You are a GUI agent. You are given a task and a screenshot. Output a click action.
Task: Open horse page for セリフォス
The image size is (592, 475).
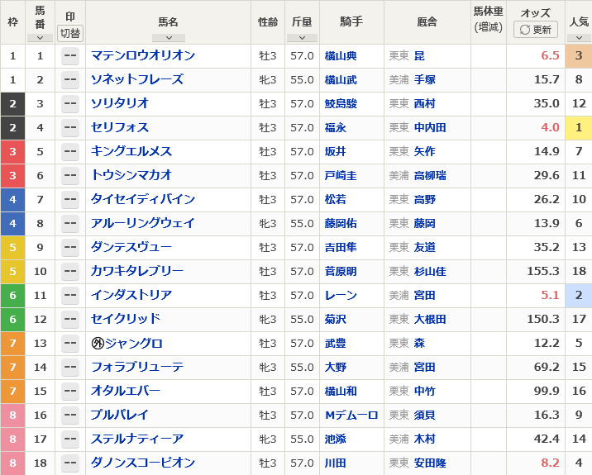click(120, 127)
